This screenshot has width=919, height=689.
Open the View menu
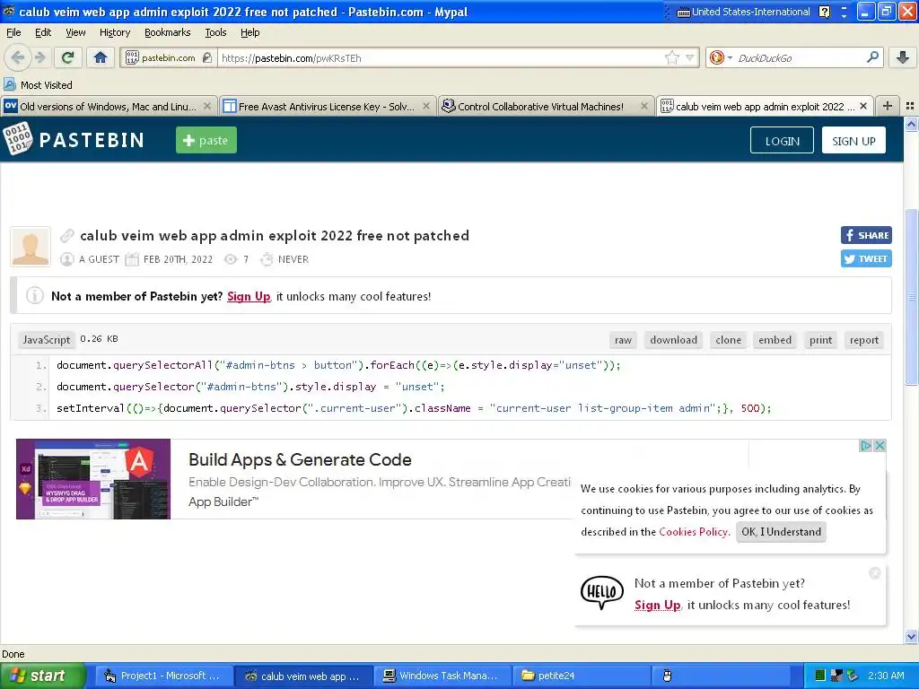[75, 32]
